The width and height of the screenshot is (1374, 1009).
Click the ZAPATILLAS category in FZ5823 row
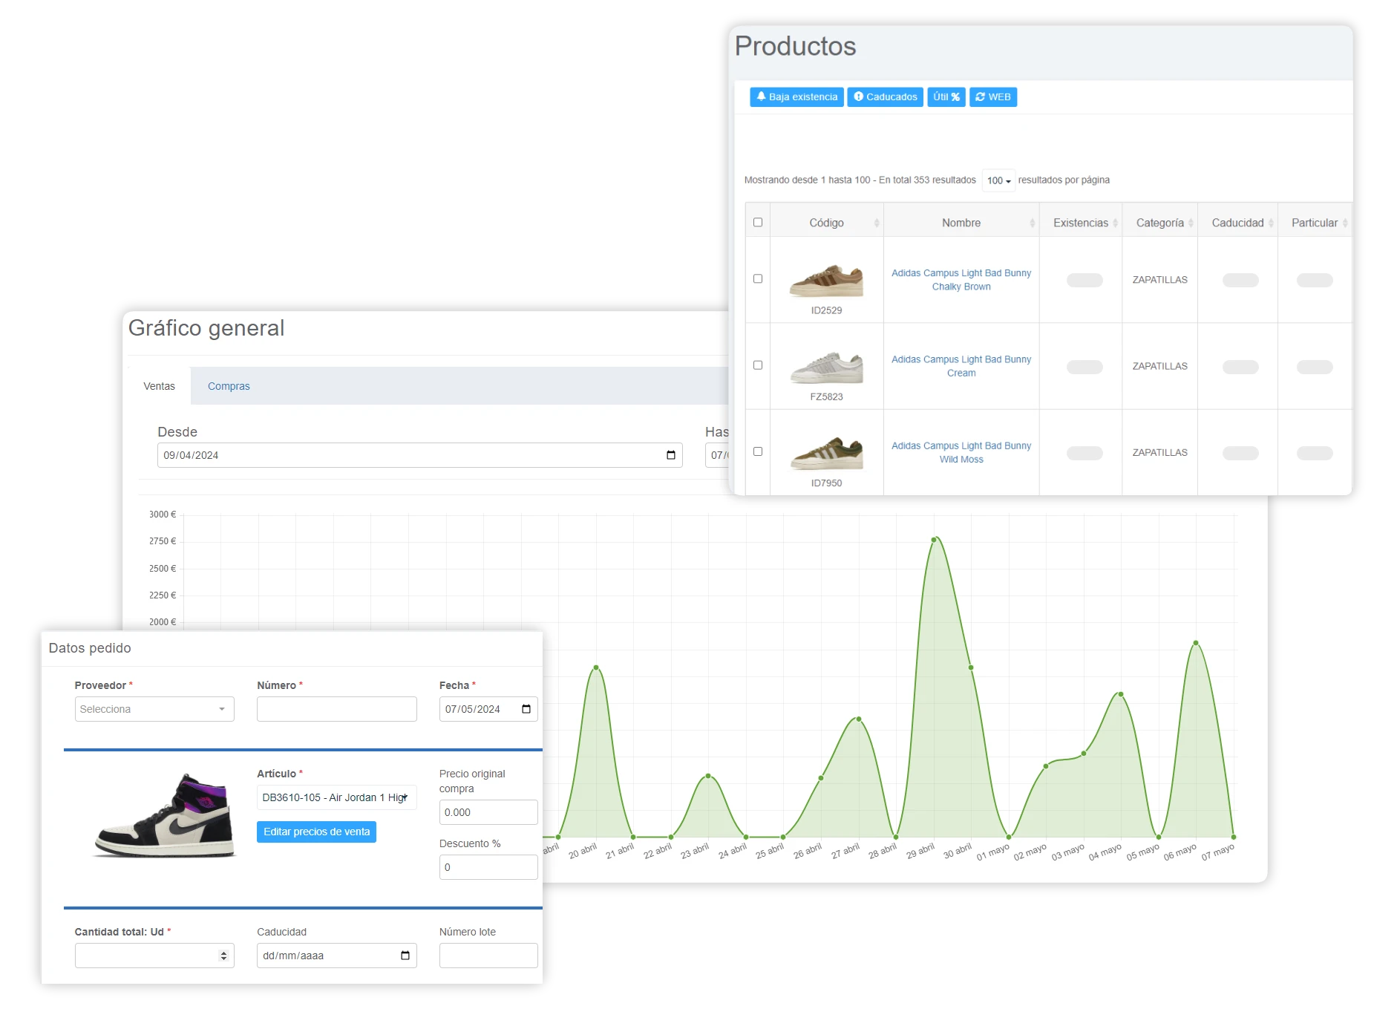(1159, 366)
